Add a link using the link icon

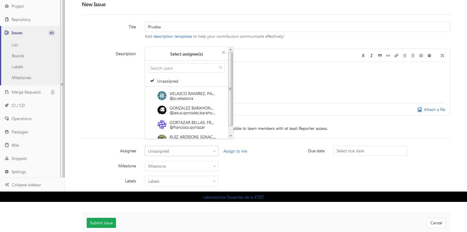(x=396, y=55)
